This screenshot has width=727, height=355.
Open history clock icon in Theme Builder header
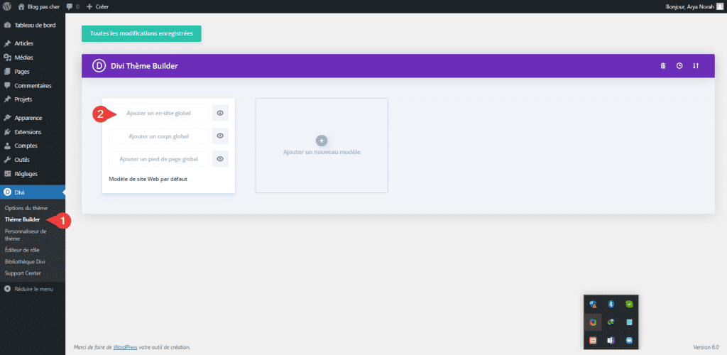click(679, 66)
